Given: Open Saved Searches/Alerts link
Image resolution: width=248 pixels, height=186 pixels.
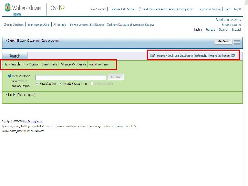Looking at the screenshot, I should 228,20.
